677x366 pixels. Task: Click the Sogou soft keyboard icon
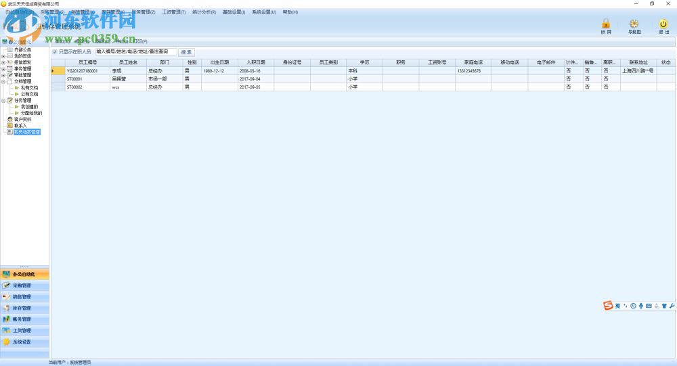tap(649, 306)
